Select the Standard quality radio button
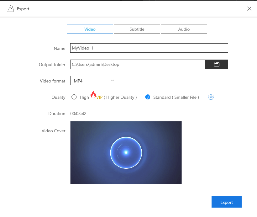 point(148,97)
